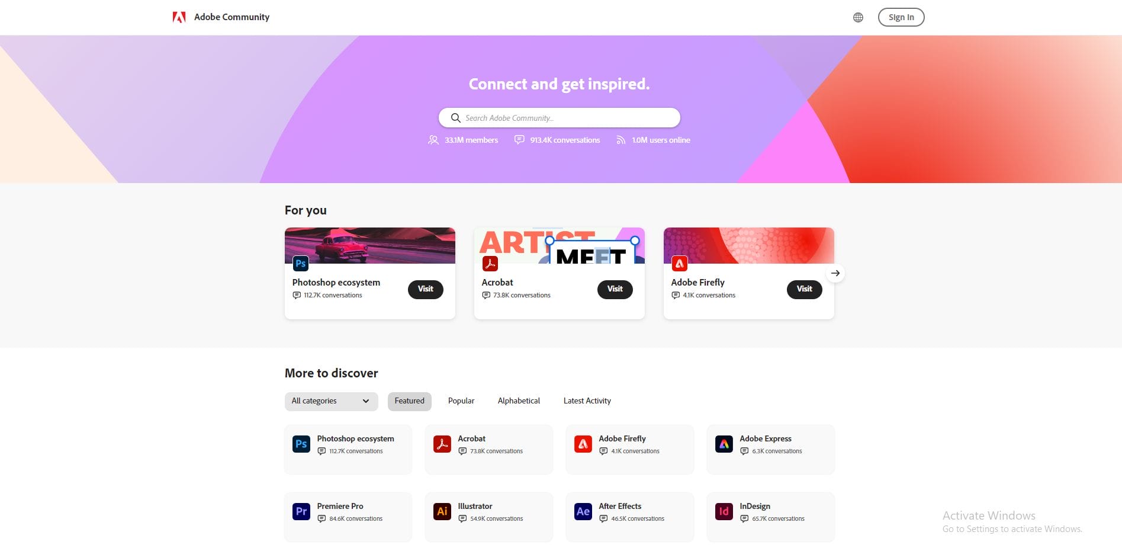This screenshot has width=1122, height=551.
Task: Select the Adobe Firefly icon in the grid
Action: [x=583, y=444]
